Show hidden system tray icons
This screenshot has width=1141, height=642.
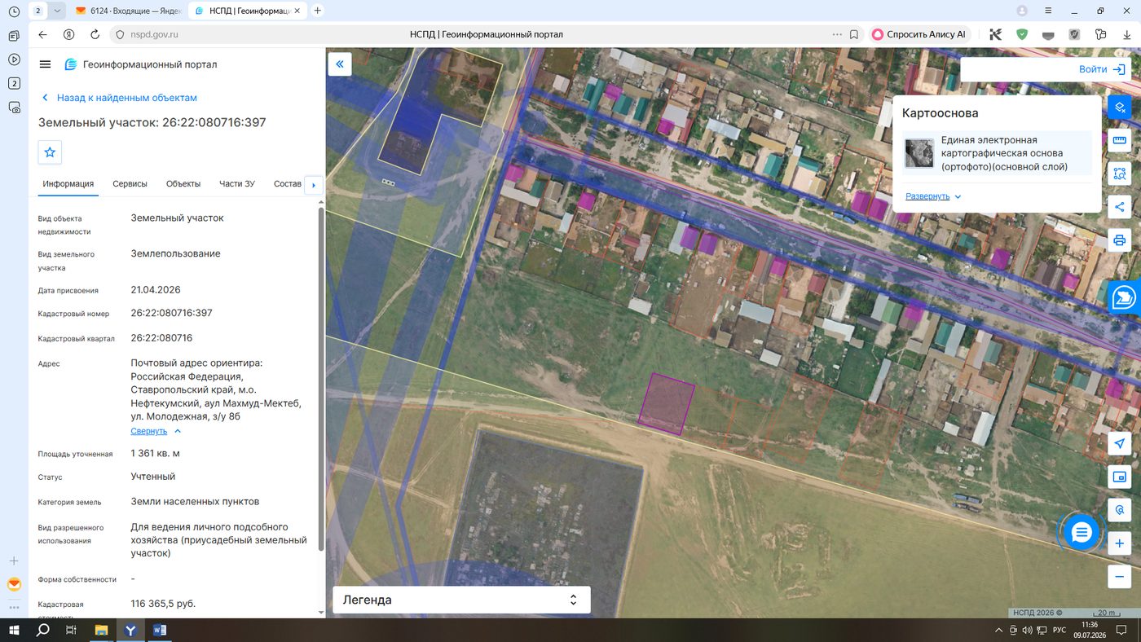(x=999, y=630)
